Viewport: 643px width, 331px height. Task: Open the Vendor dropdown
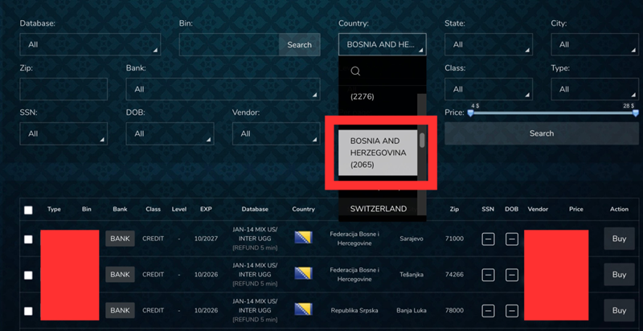pyautogui.click(x=276, y=133)
